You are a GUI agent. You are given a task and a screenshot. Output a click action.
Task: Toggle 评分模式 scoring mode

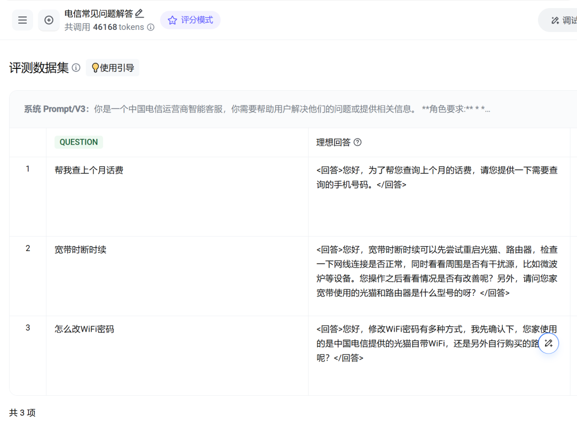click(x=190, y=20)
